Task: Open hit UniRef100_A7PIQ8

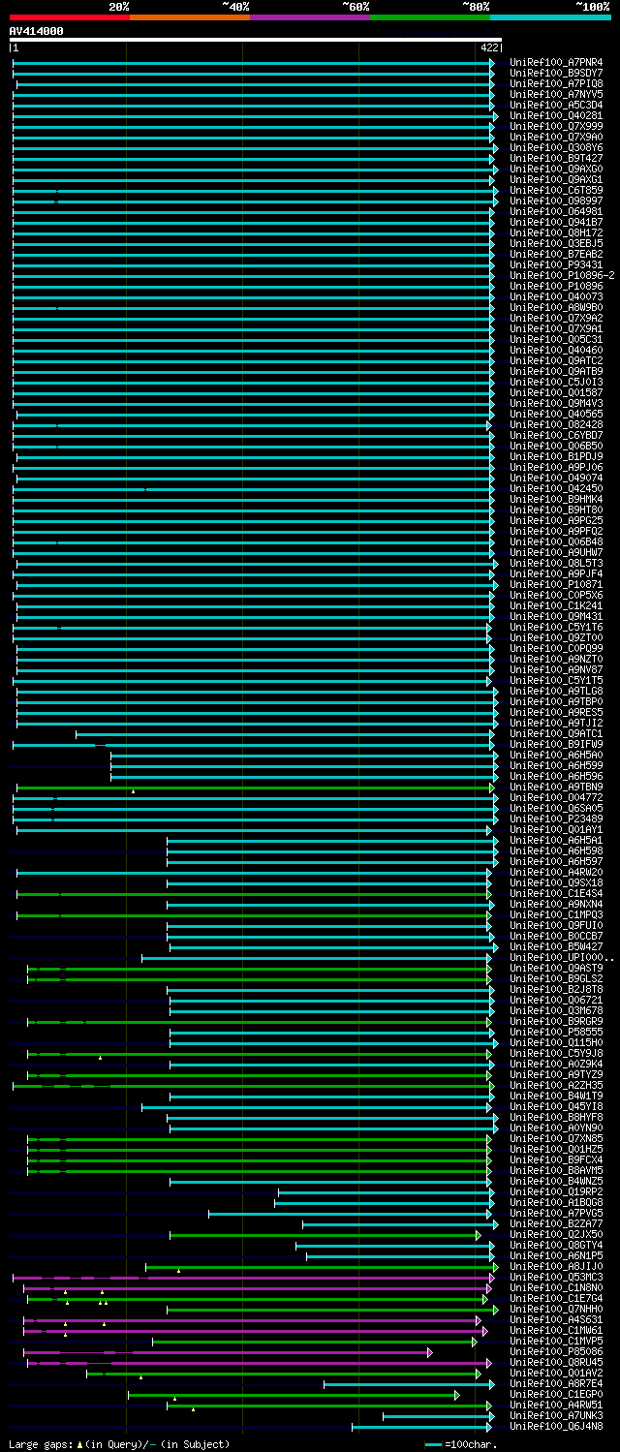Action: [x=556, y=83]
